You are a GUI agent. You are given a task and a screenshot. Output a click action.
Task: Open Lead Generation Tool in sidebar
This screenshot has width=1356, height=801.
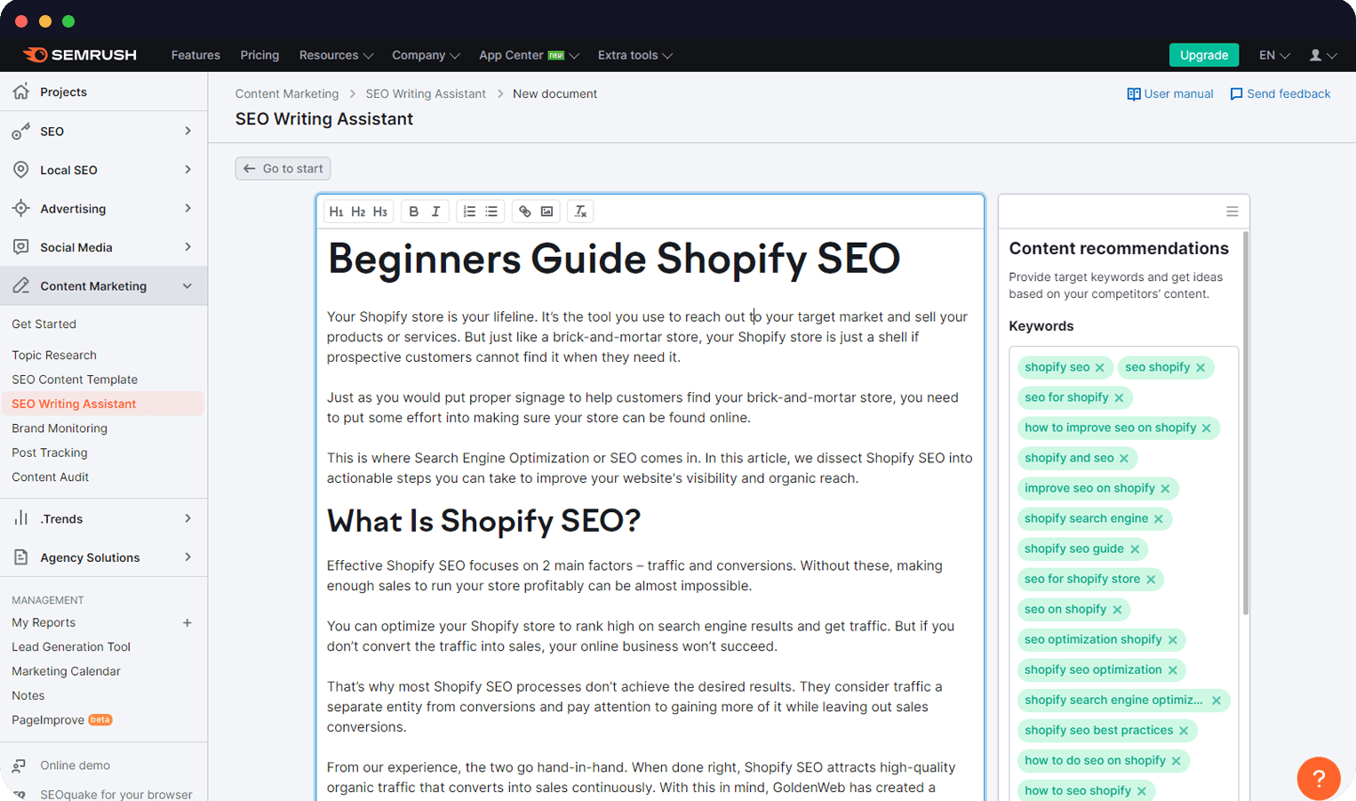71,647
